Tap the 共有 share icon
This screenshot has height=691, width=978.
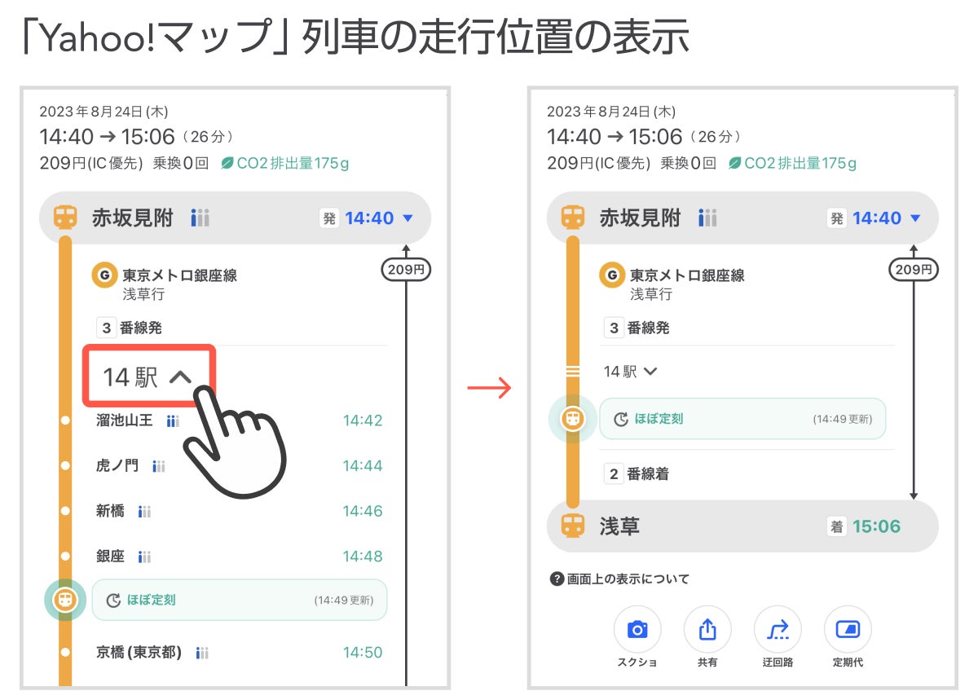(x=707, y=629)
